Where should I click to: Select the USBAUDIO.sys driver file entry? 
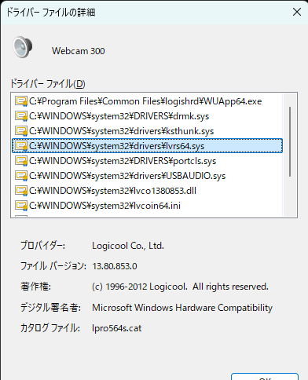pyautogui.click(x=147, y=176)
